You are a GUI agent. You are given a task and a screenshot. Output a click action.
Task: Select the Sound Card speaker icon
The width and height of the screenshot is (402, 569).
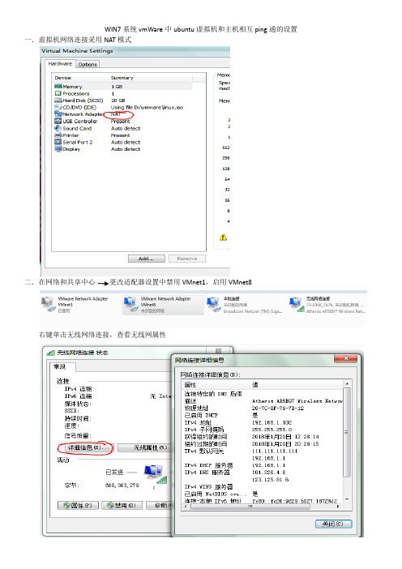58,128
